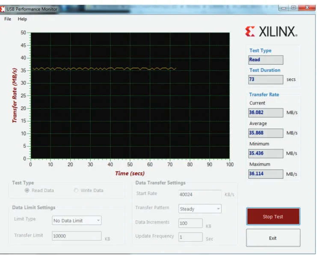Select the Read Data radio button
The image size is (317, 255).
point(27,190)
